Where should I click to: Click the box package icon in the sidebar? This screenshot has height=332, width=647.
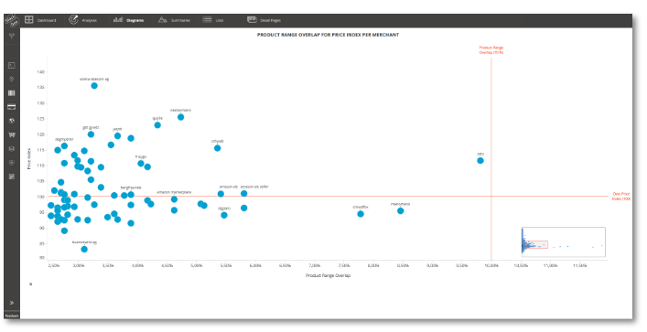click(12, 149)
